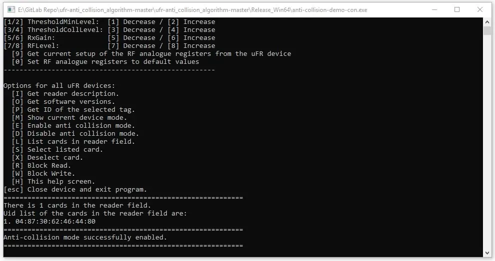The image size is (495, 261).
Task: Click "Anti-collision mode successfully enabled" message
Action: [x=85, y=238]
